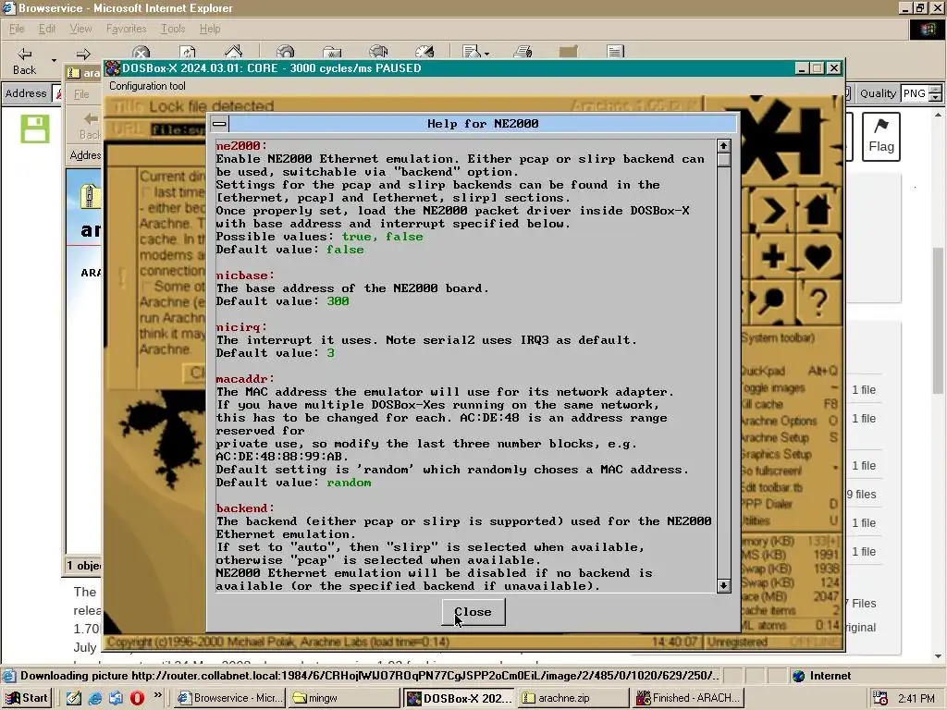The width and height of the screenshot is (947, 710).
Task: Click Internet Explorer quick launch icon
Action: tap(95, 698)
